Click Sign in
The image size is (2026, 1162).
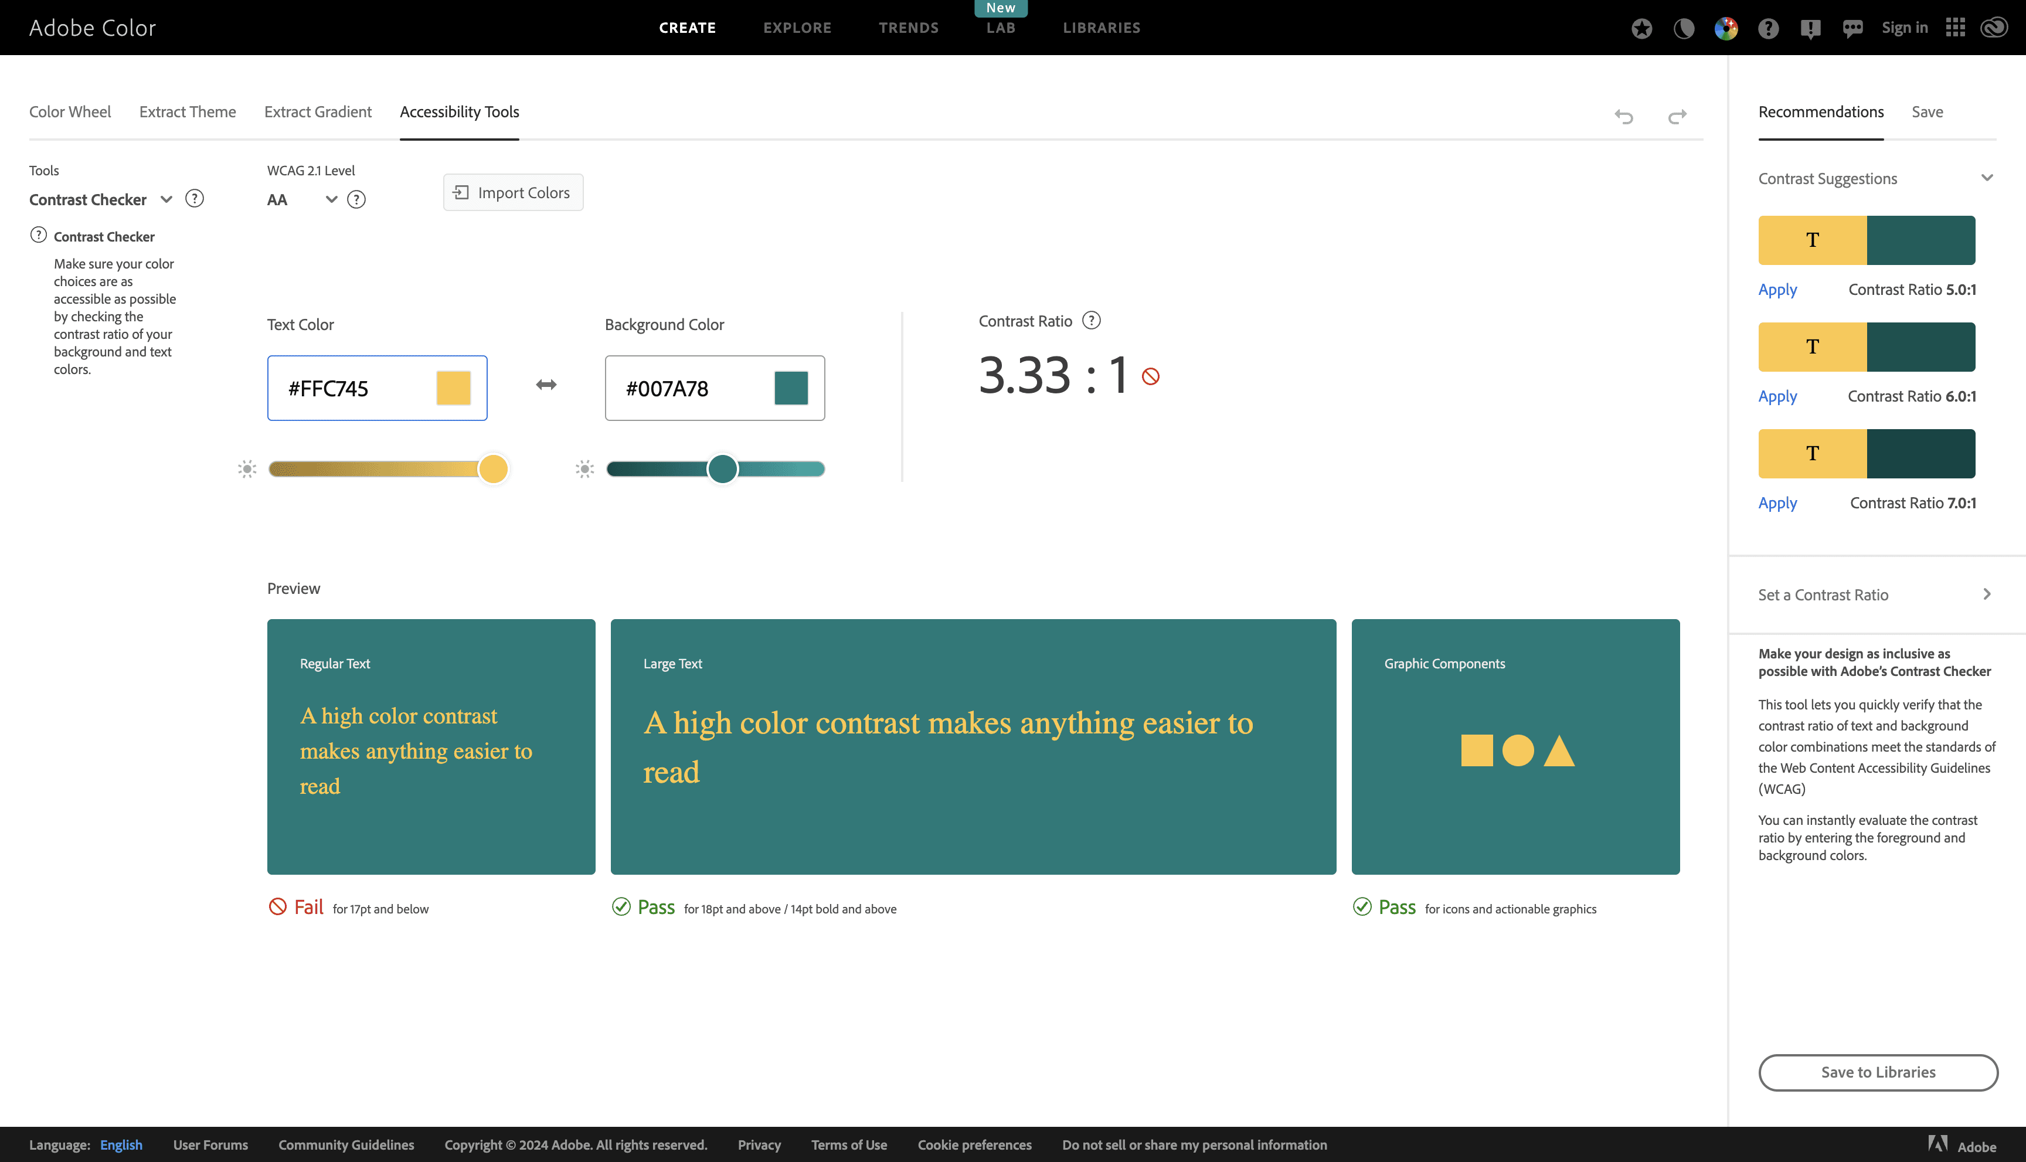(1905, 28)
